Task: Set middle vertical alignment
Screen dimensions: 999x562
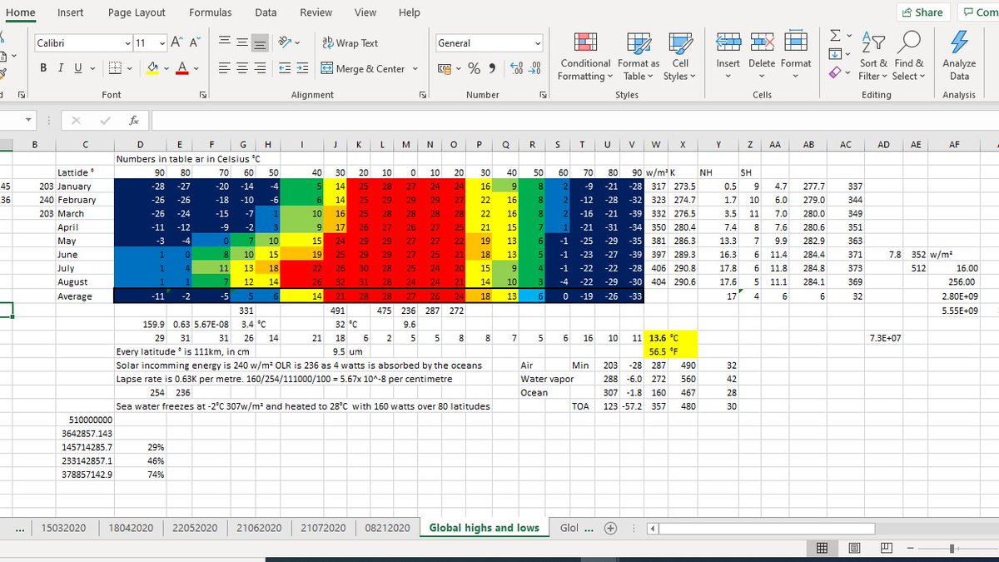Action: 242,42
